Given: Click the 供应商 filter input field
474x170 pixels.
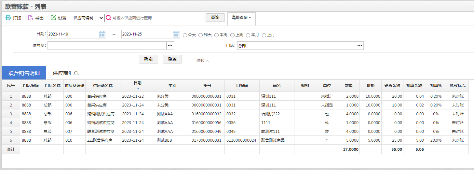Looking at the screenshot, I should 107,46.
